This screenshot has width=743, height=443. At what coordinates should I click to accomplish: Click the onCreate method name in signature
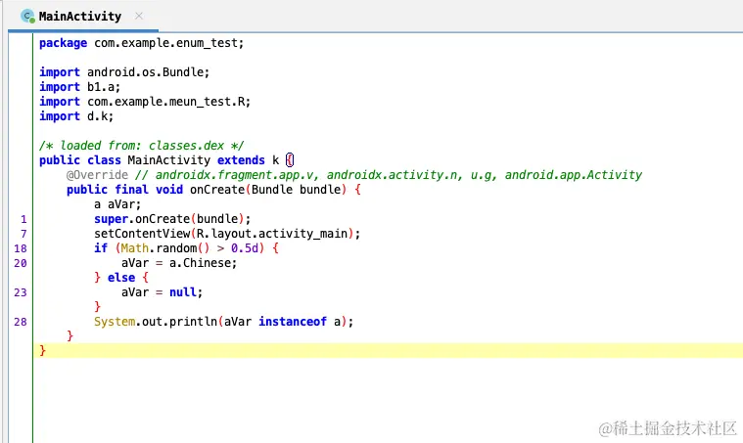click(217, 190)
